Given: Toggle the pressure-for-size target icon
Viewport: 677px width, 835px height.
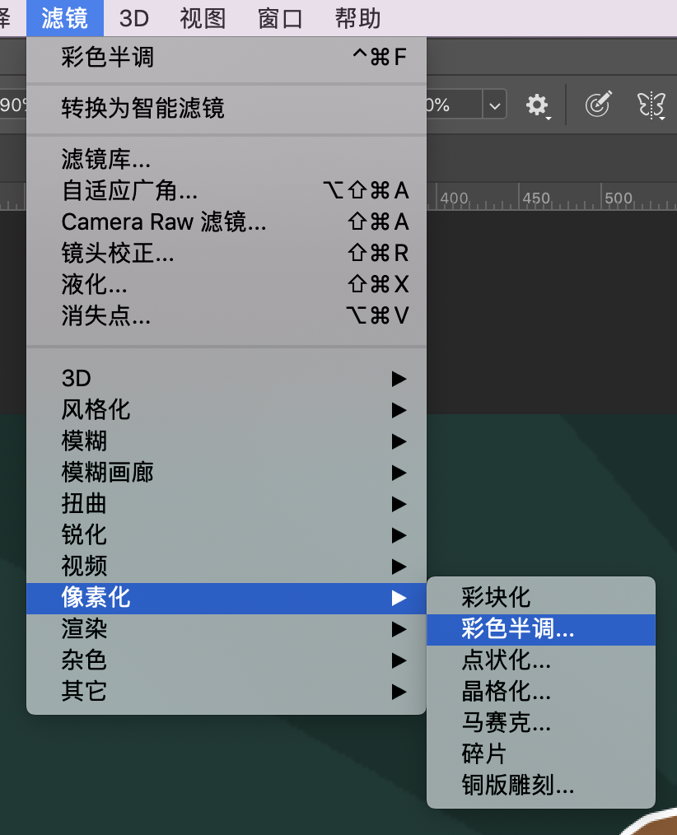Looking at the screenshot, I should [599, 105].
